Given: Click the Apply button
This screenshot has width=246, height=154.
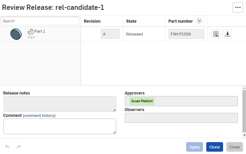Looking at the screenshot, I should pyautogui.click(x=195, y=147).
